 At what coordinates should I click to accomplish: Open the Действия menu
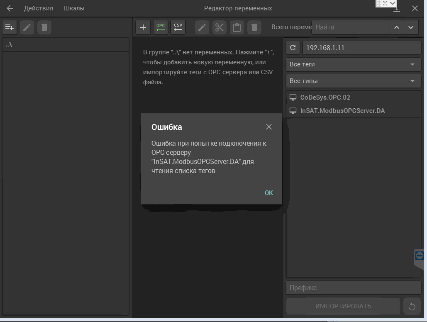[x=39, y=8]
